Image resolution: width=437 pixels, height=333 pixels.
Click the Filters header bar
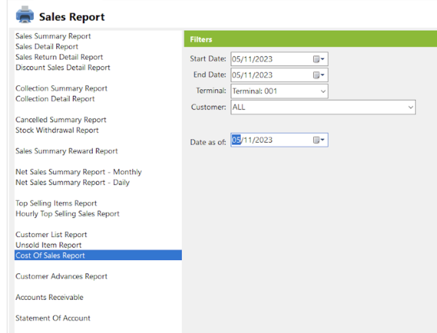coord(311,39)
